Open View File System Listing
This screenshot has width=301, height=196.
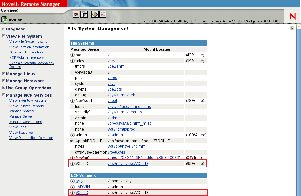point(29,41)
